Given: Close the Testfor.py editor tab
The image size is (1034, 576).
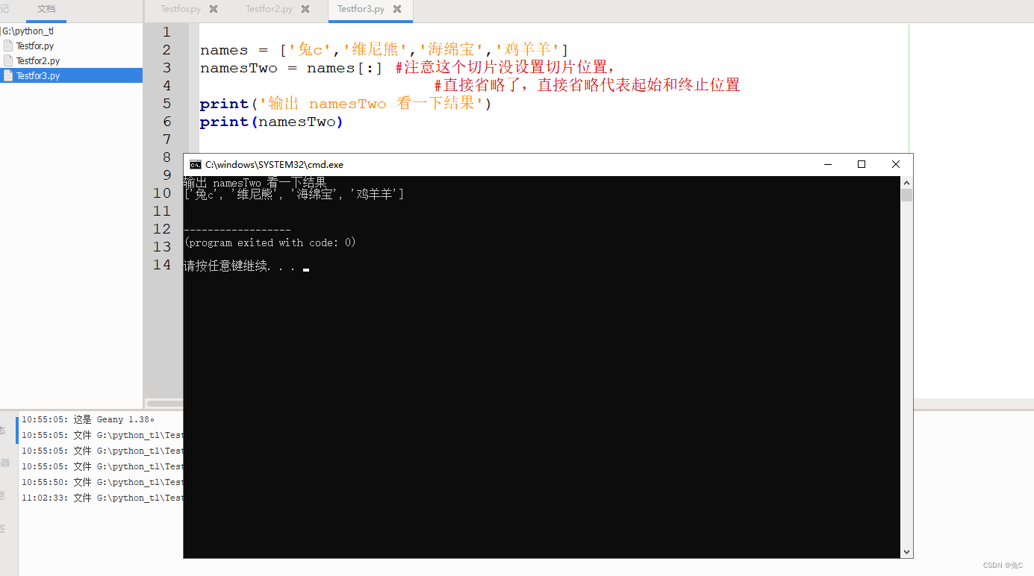Looking at the screenshot, I should [214, 9].
